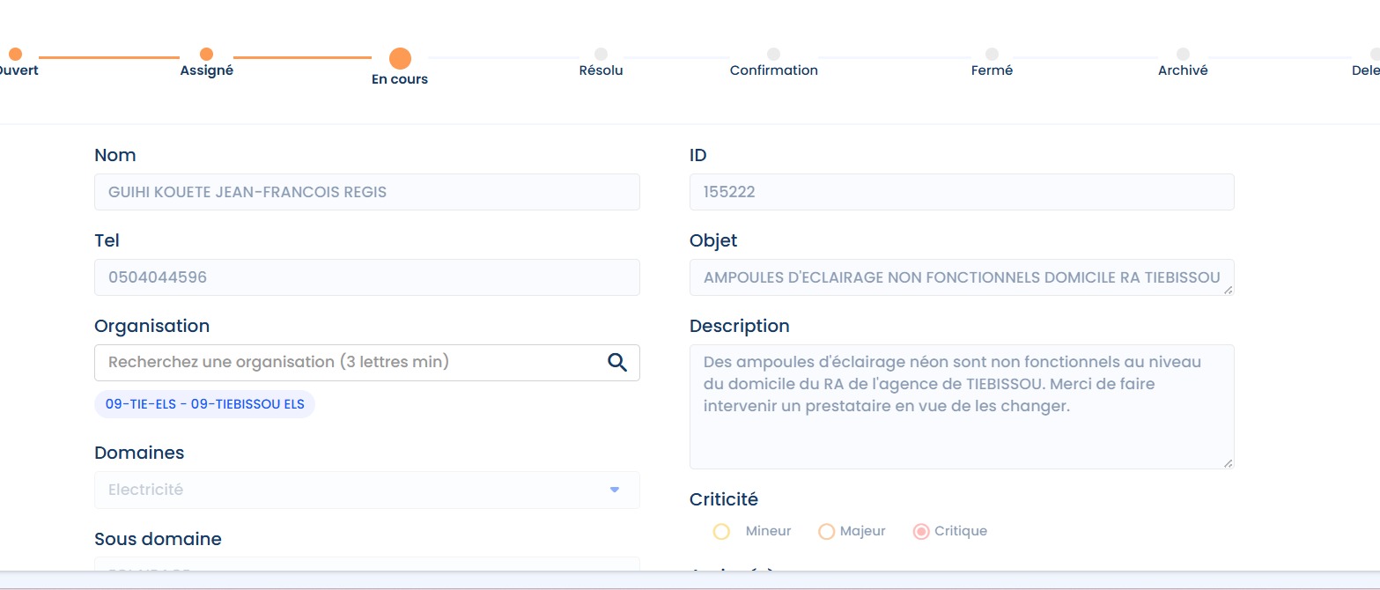Viewport: 1380px width, 590px height.
Task: Click the Fermé status step
Action: (x=992, y=55)
